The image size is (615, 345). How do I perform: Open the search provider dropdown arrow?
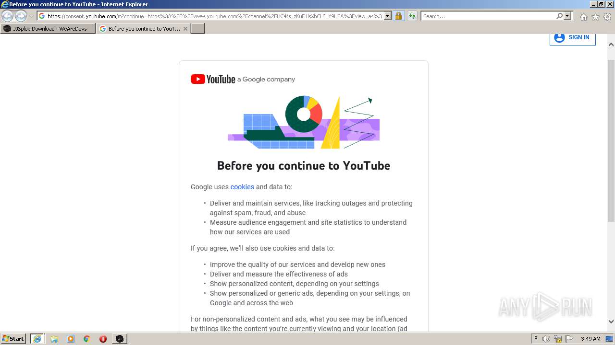click(x=567, y=16)
